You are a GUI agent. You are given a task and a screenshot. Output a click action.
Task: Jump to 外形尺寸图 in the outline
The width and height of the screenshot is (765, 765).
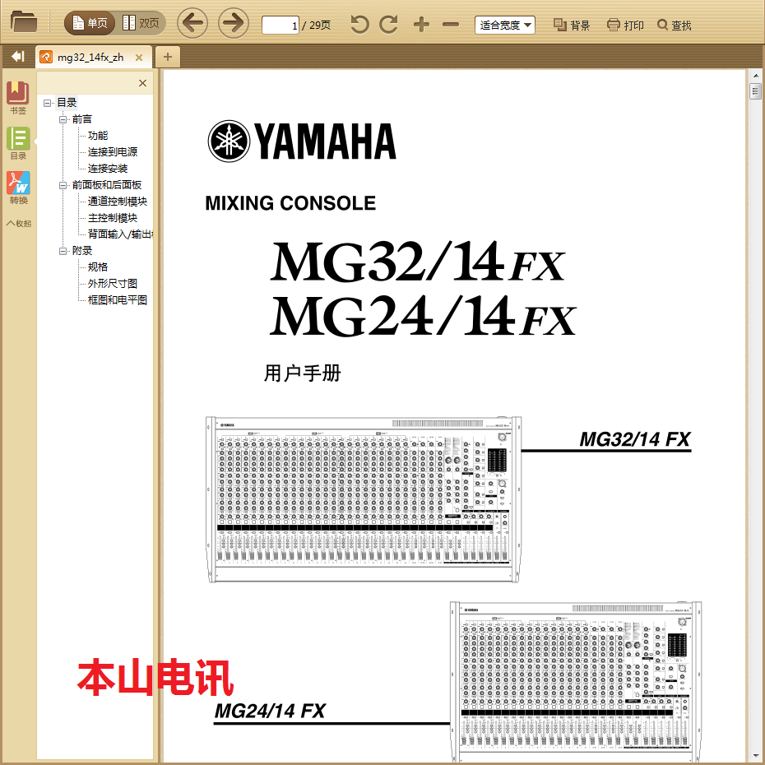tap(113, 284)
